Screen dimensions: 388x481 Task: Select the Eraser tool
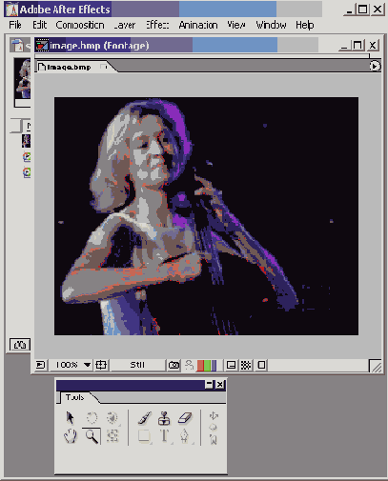tap(185, 418)
